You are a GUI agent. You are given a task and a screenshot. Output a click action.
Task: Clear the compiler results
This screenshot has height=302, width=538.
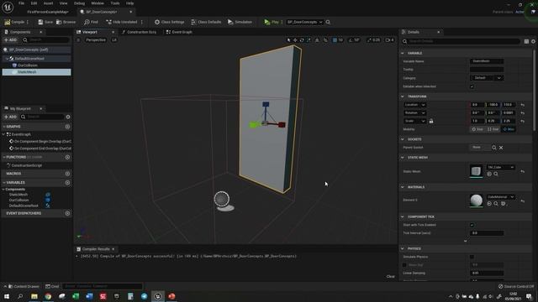pyautogui.click(x=390, y=277)
